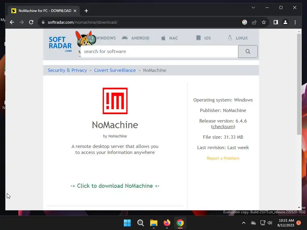This screenshot has height=230, width=307.
Task: Click the OneDrive cloud tray icon
Action: click(x=253, y=223)
